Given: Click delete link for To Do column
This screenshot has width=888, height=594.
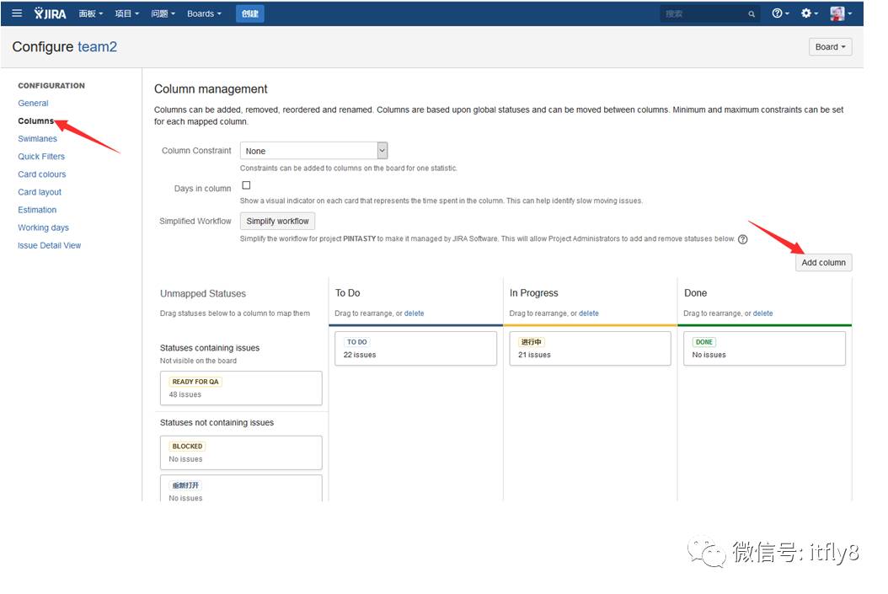Looking at the screenshot, I should click(414, 313).
